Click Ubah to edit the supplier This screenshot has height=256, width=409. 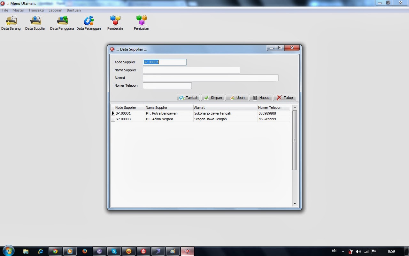tap(236, 98)
